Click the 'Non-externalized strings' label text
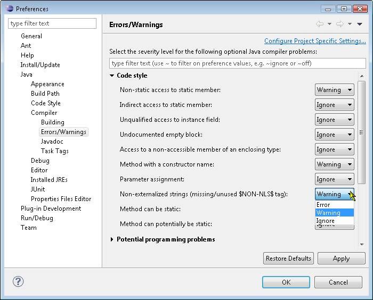The height and width of the screenshot is (300, 373). click(x=204, y=194)
